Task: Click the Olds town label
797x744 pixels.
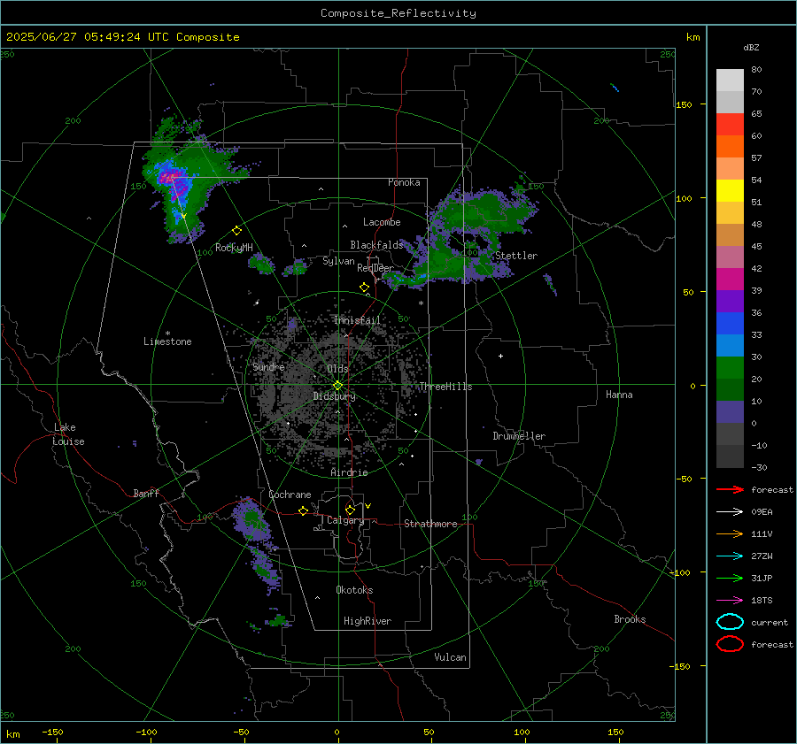Action: point(337,369)
